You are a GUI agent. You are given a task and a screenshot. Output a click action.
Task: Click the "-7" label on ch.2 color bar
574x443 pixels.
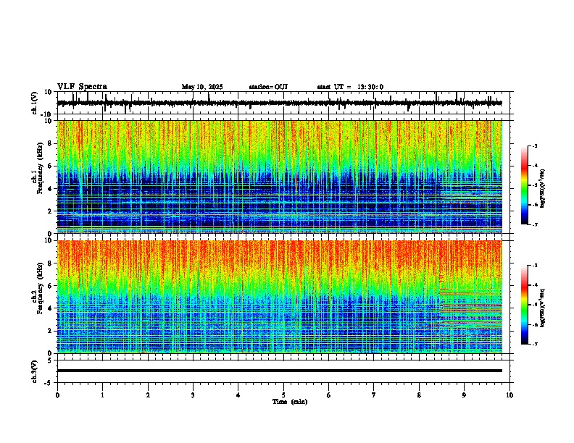click(534, 344)
